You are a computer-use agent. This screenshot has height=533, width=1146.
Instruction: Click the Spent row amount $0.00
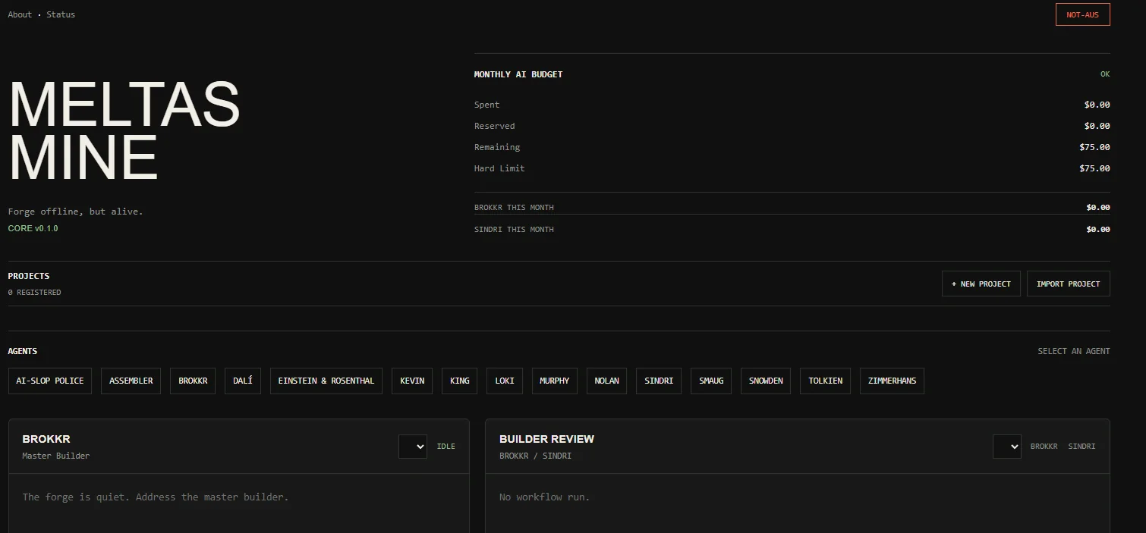point(1097,105)
